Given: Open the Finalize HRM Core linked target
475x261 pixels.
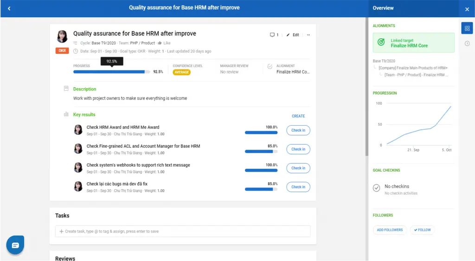Looking at the screenshot, I should click(413, 43).
